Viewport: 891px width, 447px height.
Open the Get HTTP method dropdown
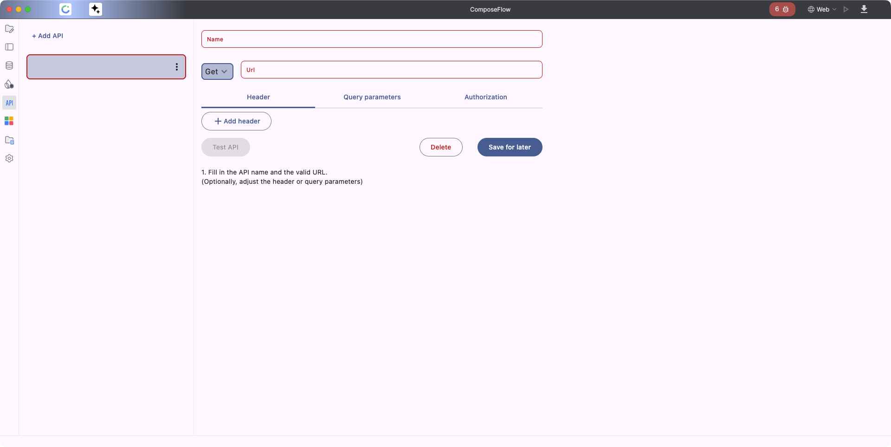coord(217,71)
